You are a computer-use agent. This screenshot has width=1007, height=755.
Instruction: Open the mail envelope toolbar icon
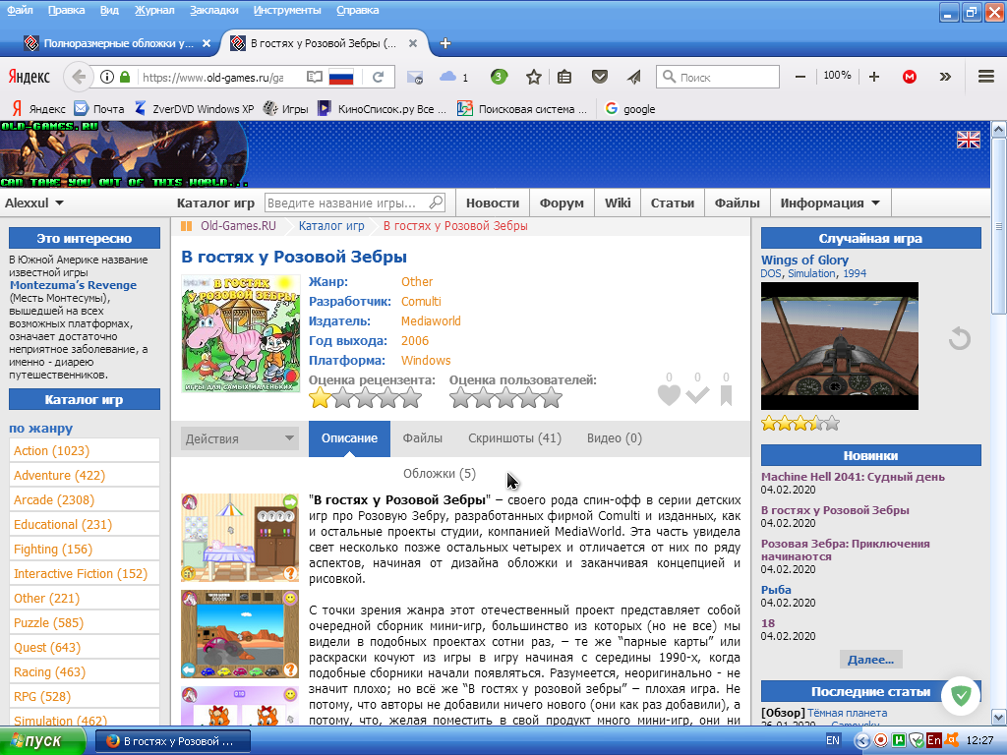415,77
